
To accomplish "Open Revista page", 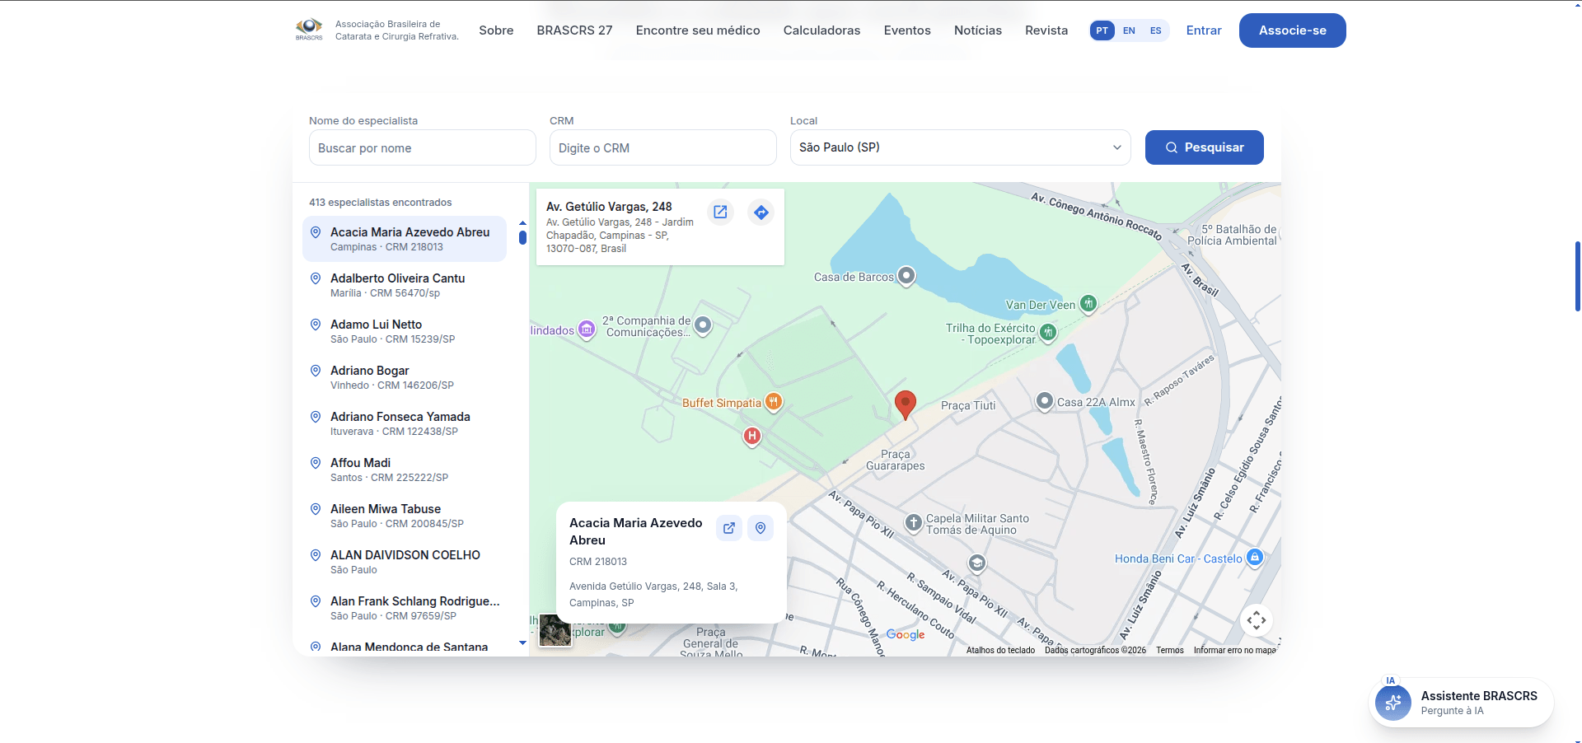I will tap(1046, 30).
